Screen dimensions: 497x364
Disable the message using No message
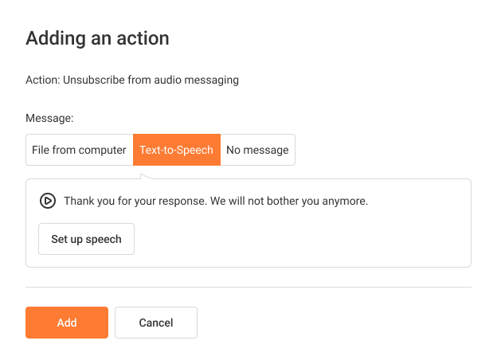[258, 150]
